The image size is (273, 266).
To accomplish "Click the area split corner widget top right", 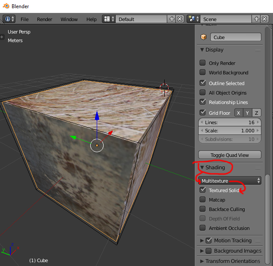I will coord(270,27).
